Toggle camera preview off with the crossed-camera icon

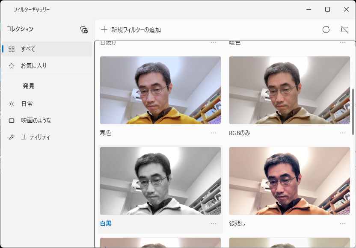click(345, 30)
